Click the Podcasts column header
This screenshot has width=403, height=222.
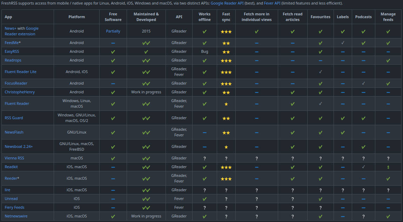(x=363, y=17)
